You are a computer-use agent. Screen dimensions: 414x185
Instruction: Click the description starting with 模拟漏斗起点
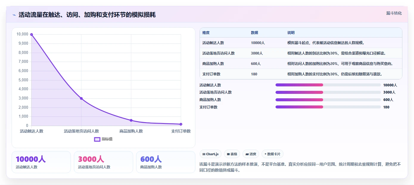[326, 43]
